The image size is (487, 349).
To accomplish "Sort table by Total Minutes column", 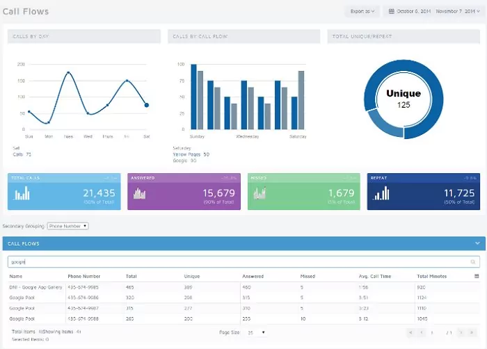I will pyautogui.click(x=431, y=276).
